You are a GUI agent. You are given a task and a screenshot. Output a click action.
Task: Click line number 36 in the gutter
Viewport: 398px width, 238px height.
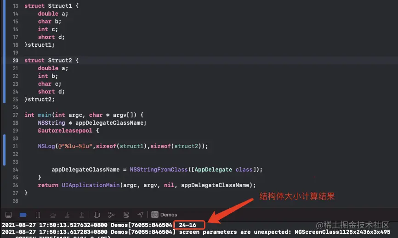(x=16, y=185)
